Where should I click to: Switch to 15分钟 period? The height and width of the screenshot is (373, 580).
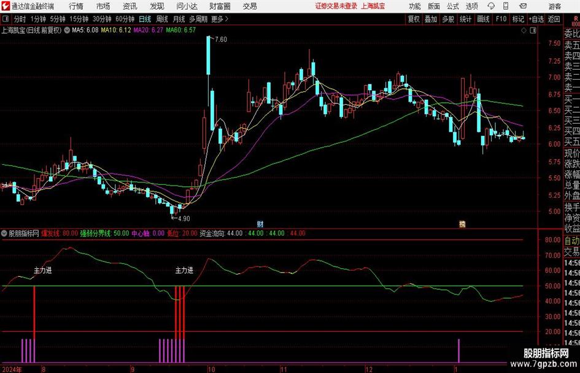click(79, 19)
